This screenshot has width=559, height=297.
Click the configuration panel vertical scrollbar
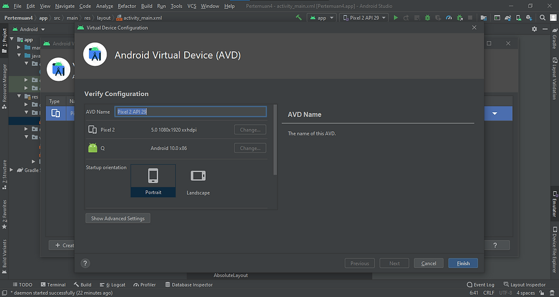tap(275, 140)
